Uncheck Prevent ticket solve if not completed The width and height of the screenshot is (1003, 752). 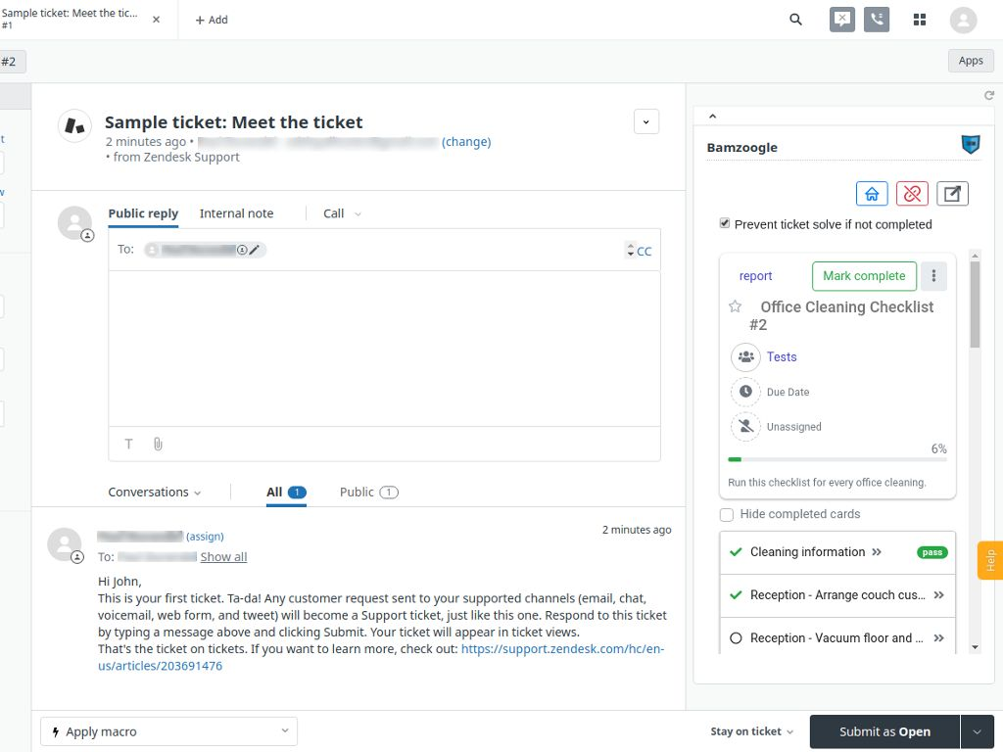pos(725,223)
